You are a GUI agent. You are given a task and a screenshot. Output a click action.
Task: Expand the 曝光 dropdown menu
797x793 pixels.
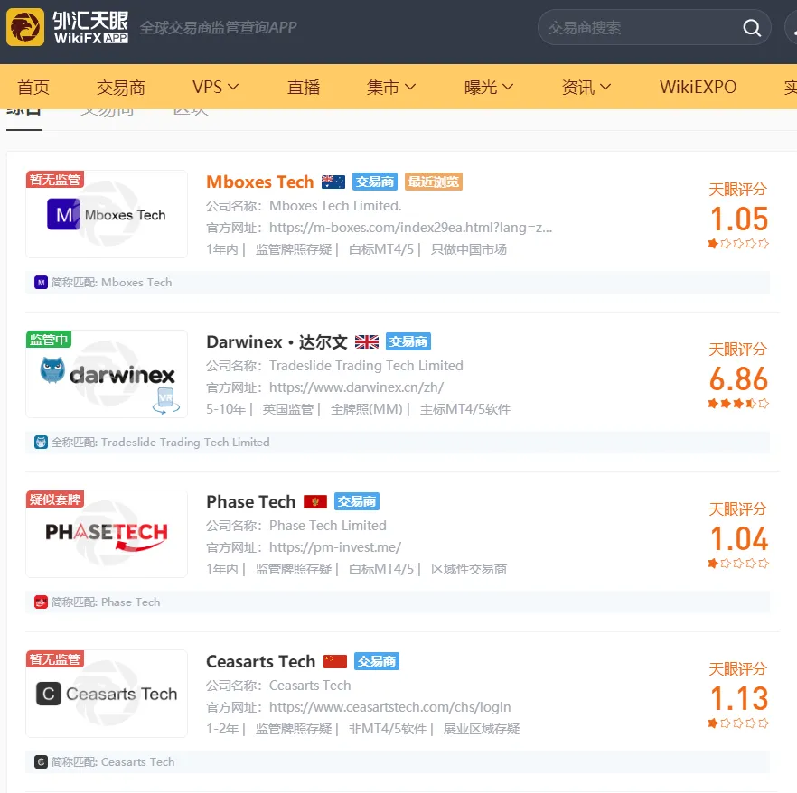(489, 88)
